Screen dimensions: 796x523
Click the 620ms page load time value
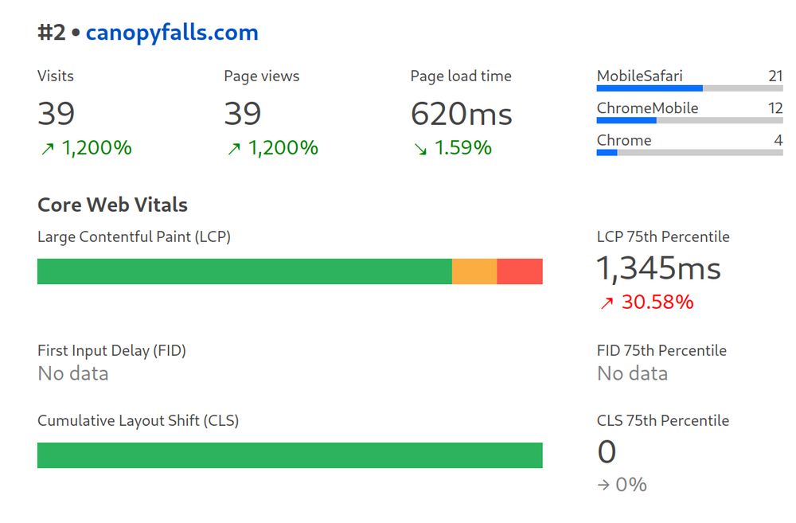pyautogui.click(x=461, y=113)
